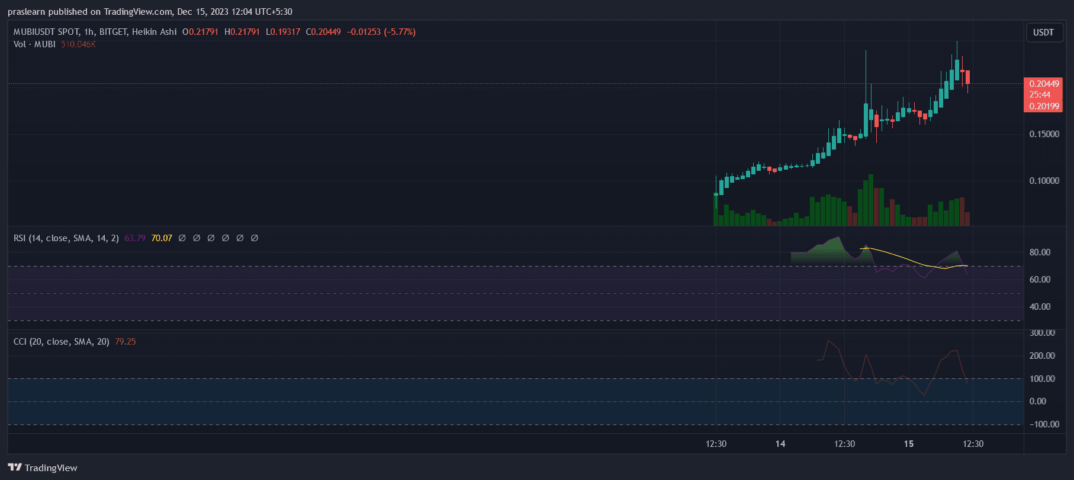Click 0.10000 on the price axis
The height and width of the screenshot is (480, 1074).
(x=1044, y=181)
